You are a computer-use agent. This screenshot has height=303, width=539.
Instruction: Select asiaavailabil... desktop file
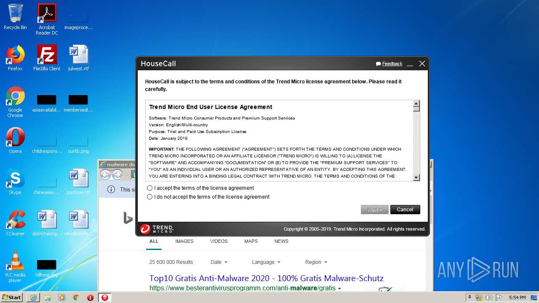47,103
